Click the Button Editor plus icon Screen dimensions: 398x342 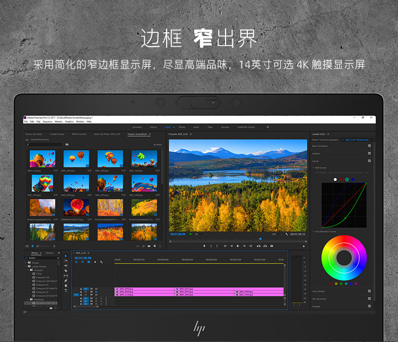click(304, 246)
